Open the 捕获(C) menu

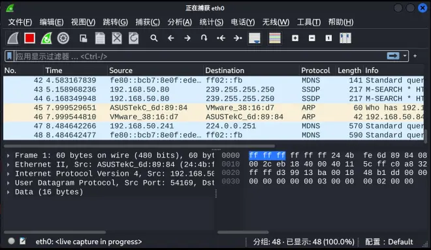148,22
